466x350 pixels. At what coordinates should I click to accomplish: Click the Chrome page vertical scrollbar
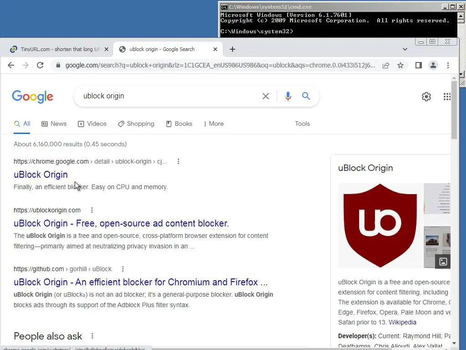click(454, 110)
